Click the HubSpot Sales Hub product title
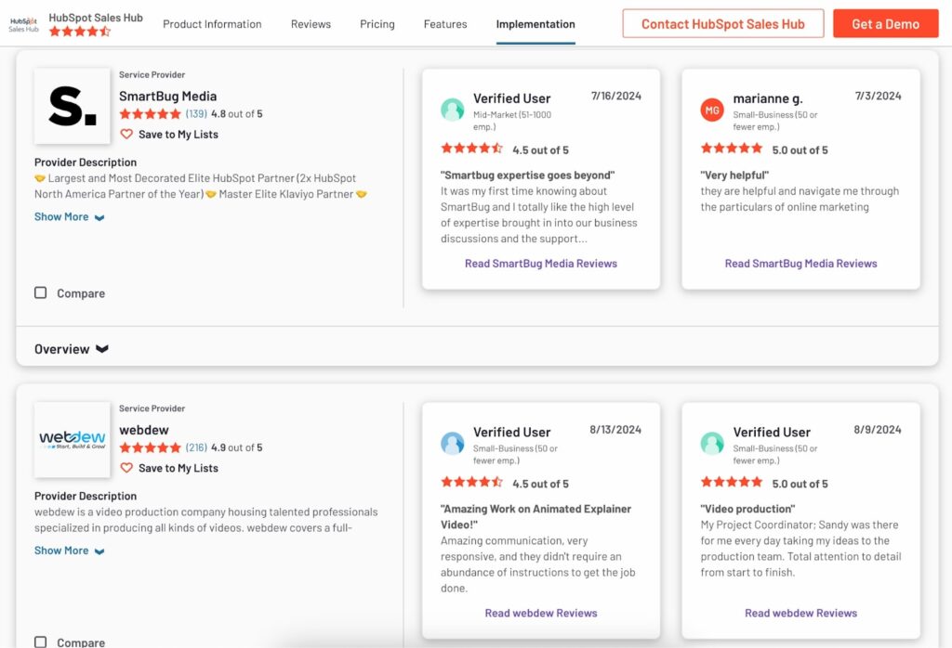952x648 pixels. [96, 18]
